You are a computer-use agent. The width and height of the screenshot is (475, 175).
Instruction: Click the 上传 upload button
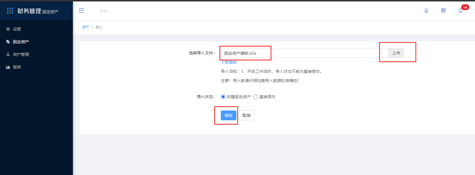(x=396, y=53)
